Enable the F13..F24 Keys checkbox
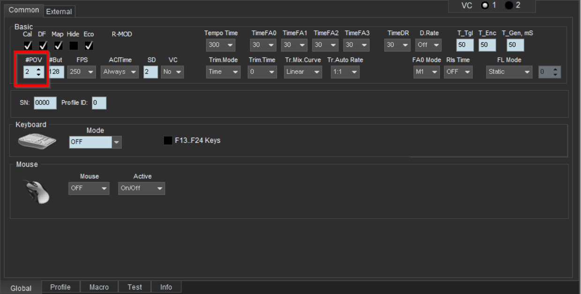Viewport: 581px width, 294px height. click(x=168, y=140)
